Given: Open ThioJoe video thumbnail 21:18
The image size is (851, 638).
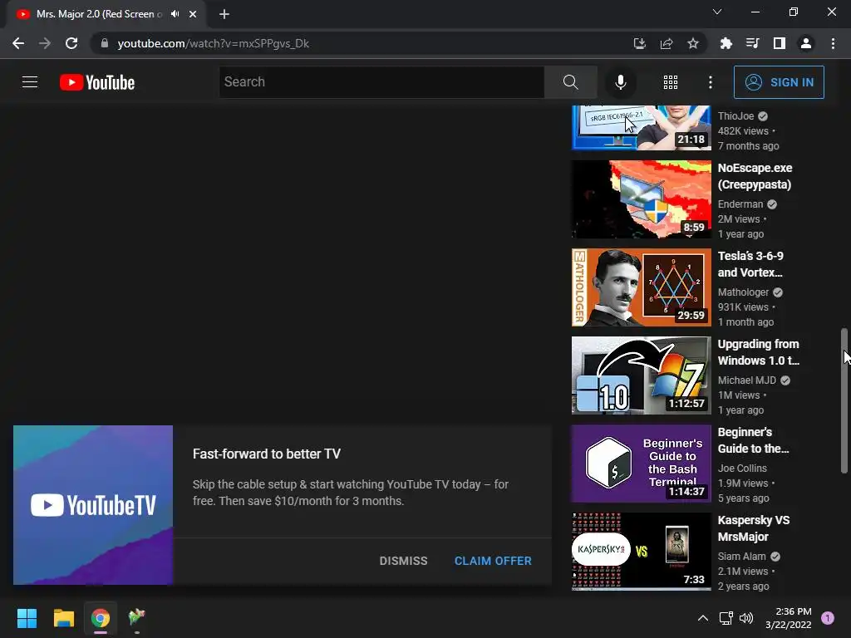Looking at the screenshot, I should coord(642,127).
